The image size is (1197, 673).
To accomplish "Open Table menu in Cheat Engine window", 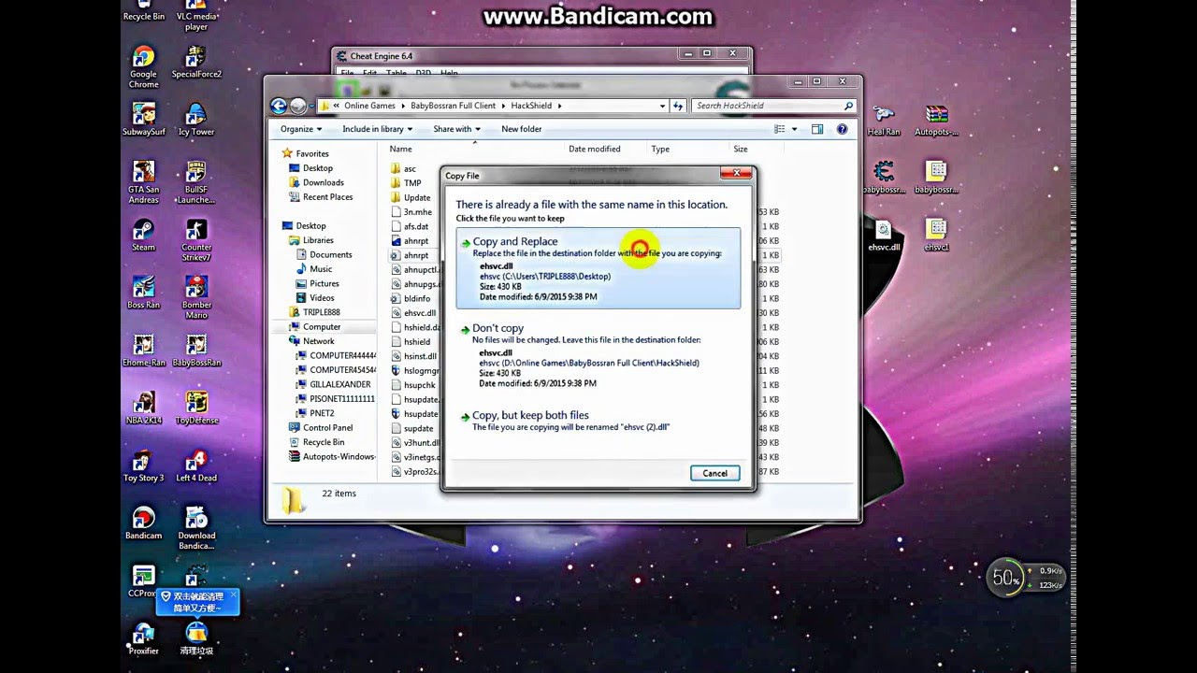I will point(397,73).
